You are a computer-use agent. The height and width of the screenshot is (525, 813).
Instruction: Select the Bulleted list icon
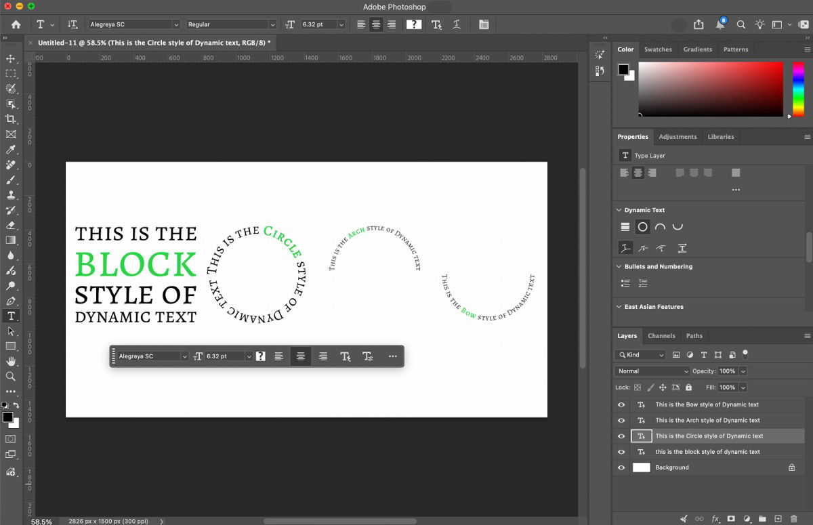[x=624, y=282]
